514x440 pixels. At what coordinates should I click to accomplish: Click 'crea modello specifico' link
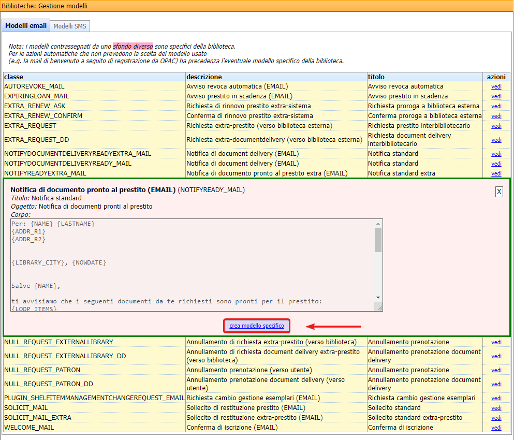pyautogui.click(x=257, y=326)
